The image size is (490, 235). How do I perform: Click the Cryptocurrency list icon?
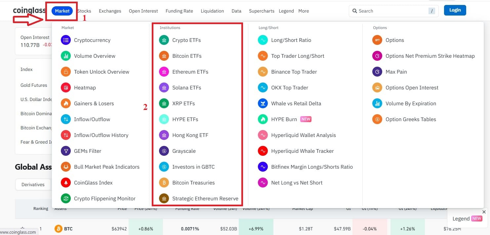66,40
